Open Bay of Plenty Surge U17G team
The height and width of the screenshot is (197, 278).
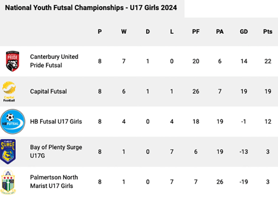click(56, 151)
